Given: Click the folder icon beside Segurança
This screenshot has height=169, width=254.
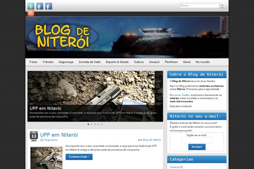Looking at the screenshot, I should (41, 140).
